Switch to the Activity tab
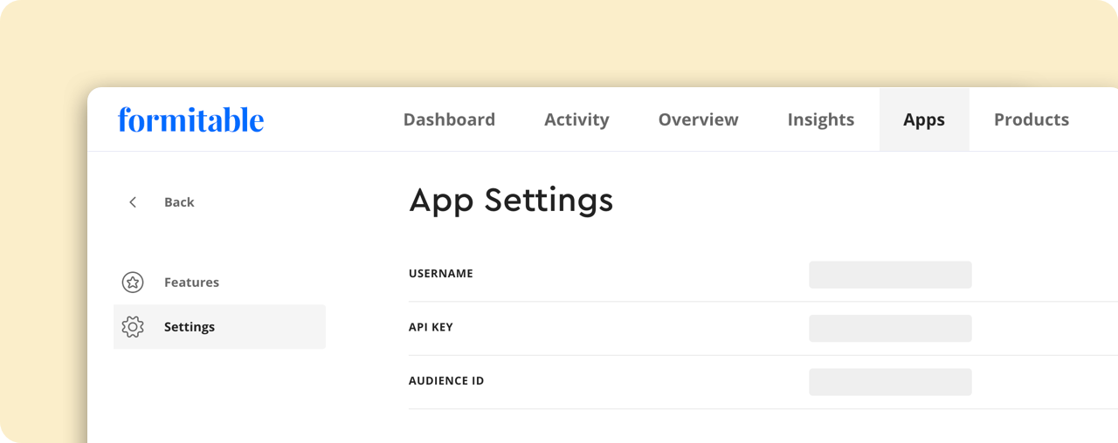This screenshot has height=443, width=1118. (576, 119)
